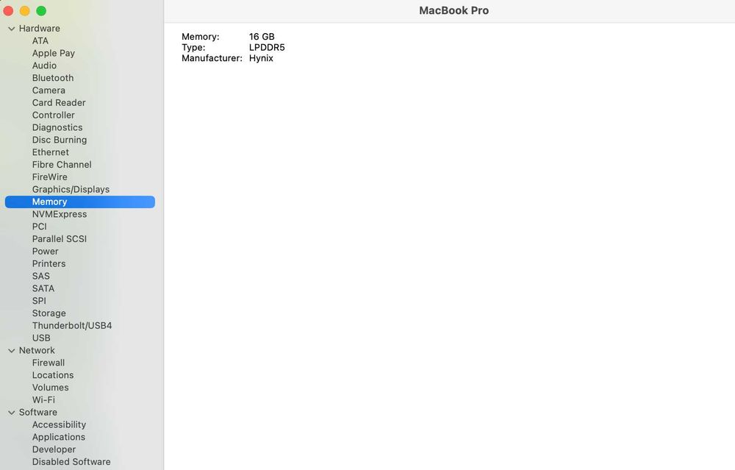
Task: Close the System Information window
Action: tap(8, 11)
